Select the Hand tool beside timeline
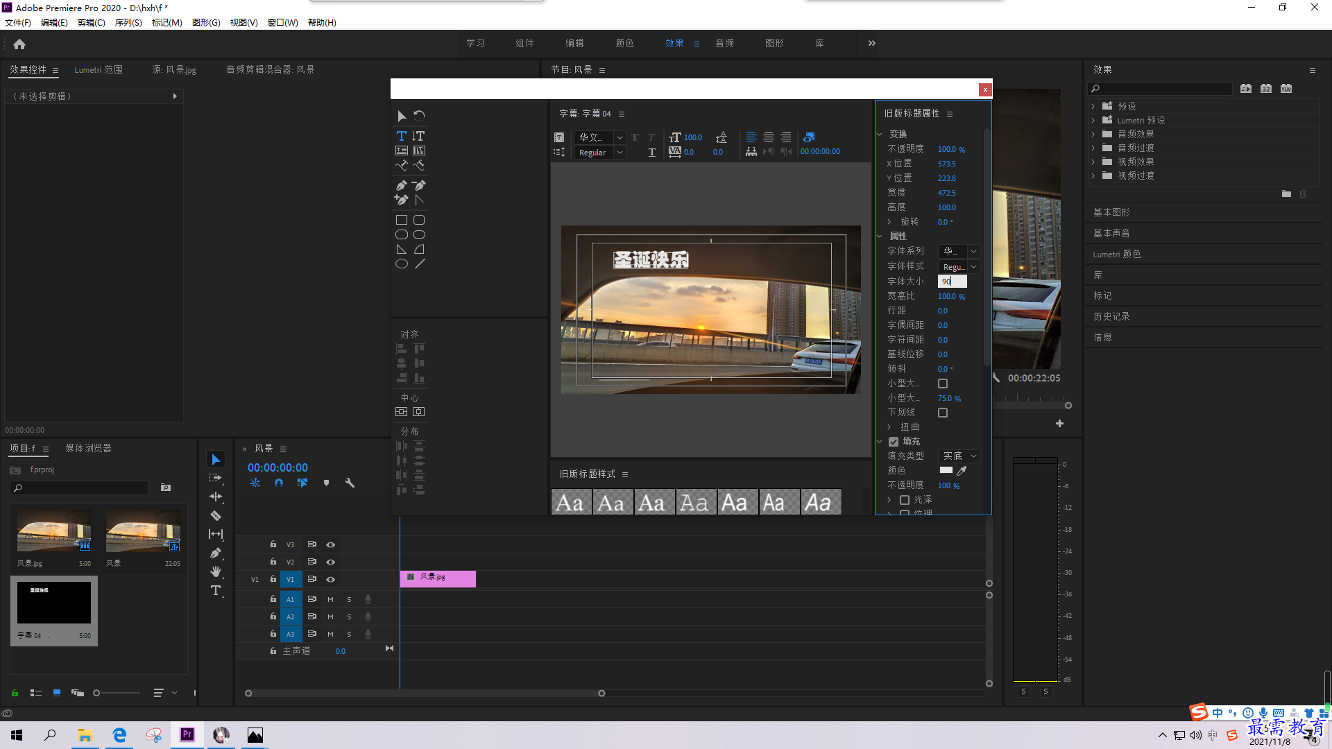The image size is (1332, 749). pos(216,571)
